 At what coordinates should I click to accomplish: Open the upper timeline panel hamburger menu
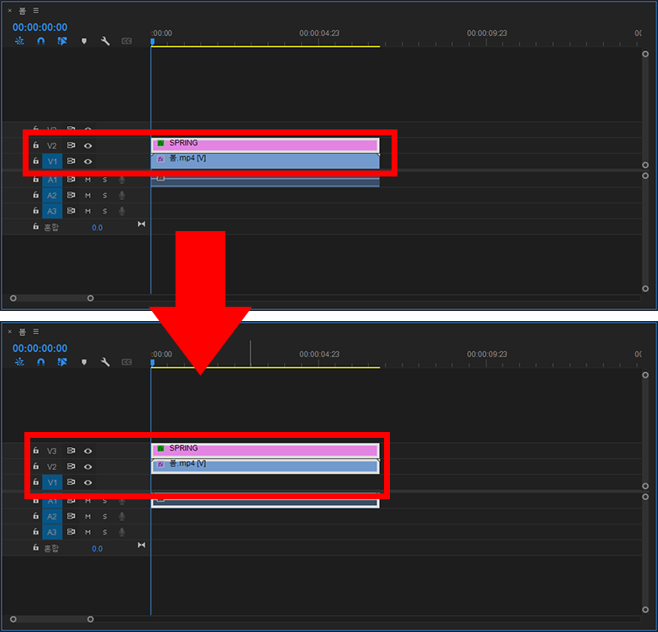(x=35, y=11)
